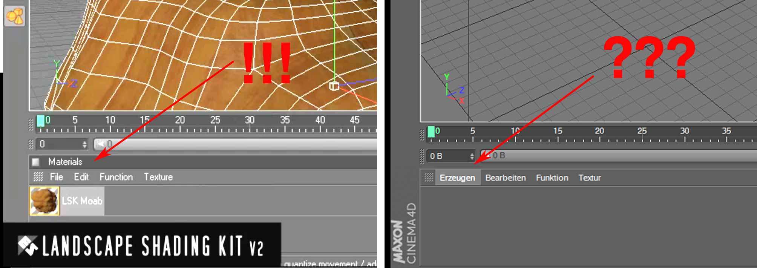The width and height of the screenshot is (757, 268).
Task: Click frame 25 on right timeline ruler
Action: [x=642, y=131]
